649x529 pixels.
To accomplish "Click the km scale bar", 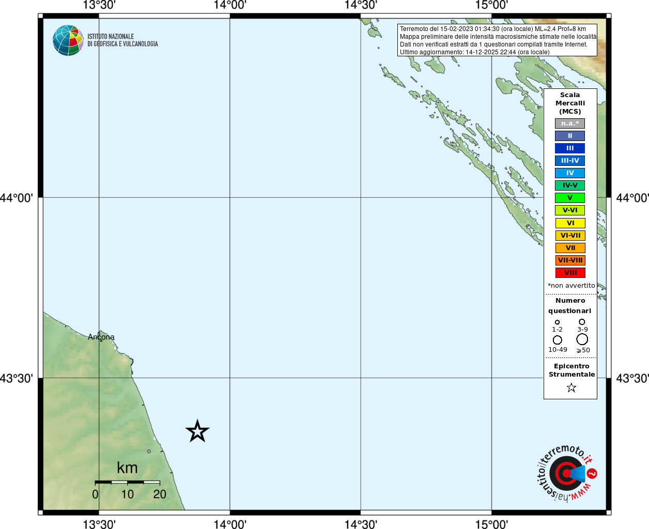I will coord(128,482).
